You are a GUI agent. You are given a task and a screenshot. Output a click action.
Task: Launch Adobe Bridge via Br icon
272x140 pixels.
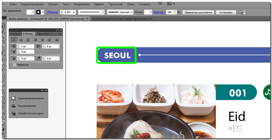coord(160,4)
